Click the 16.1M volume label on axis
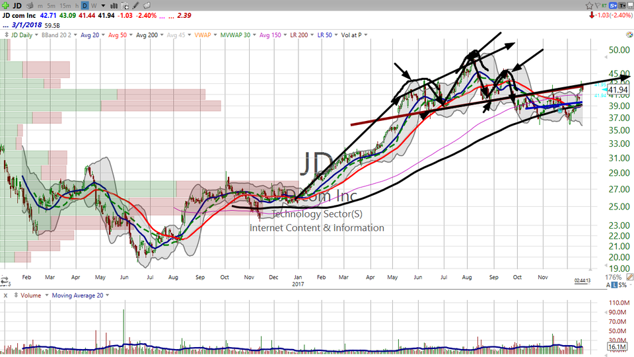The image size is (634, 357). pyautogui.click(x=617, y=347)
